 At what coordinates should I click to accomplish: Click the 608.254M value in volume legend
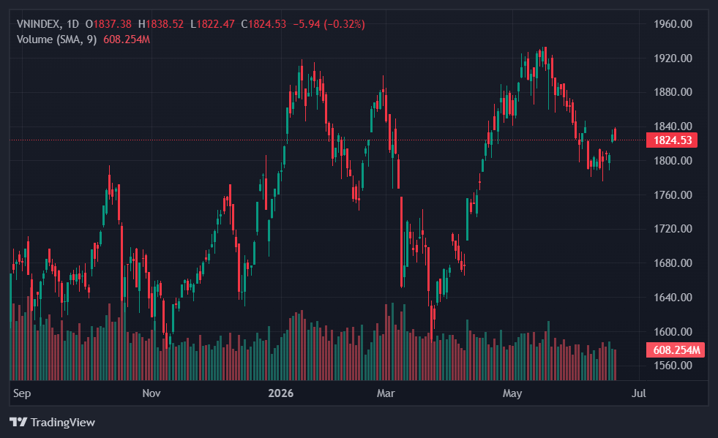pyautogui.click(x=127, y=39)
